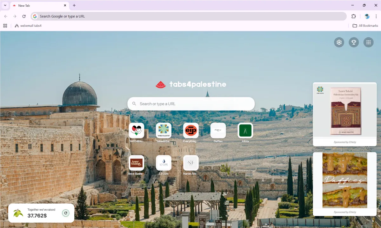
Task: Go forward to the next page
Action: (15, 16)
